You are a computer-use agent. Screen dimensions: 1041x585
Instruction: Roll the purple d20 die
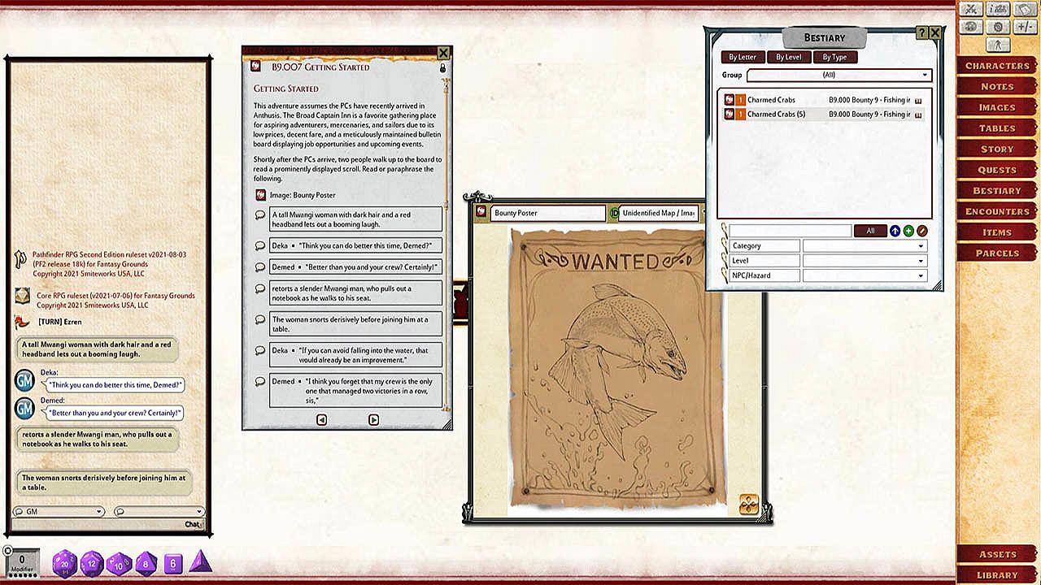[x=64, y=562]
